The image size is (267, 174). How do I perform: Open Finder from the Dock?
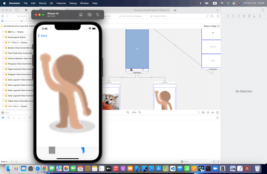[9, 169]
